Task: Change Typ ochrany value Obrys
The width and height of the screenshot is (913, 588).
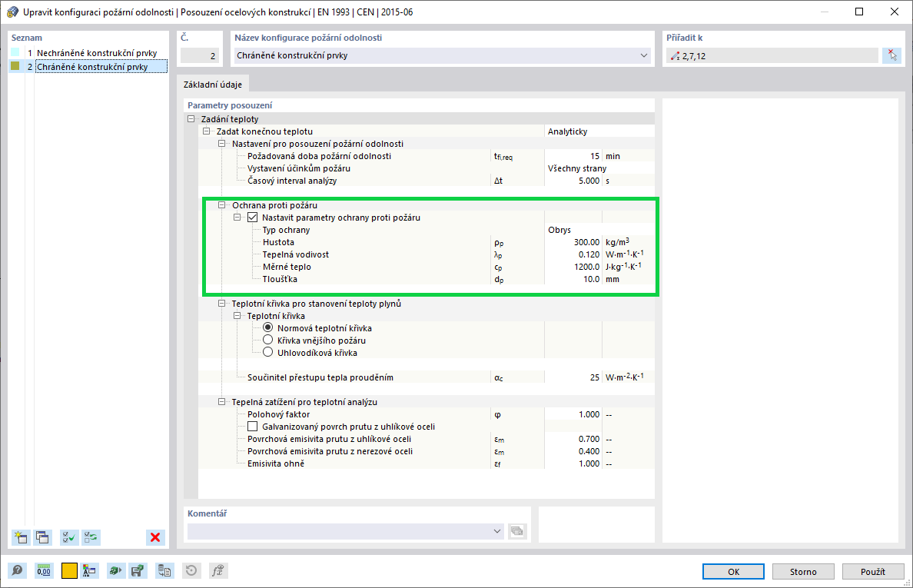Action: coord(599,230)
